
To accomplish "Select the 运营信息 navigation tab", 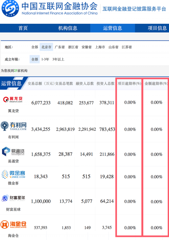I will click(113, 28).
